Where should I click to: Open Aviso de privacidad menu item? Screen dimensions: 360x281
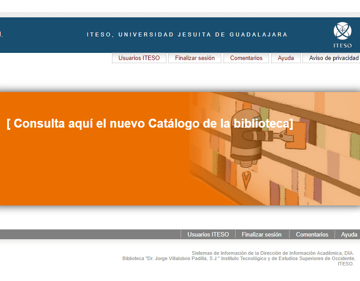coord(334,58)
